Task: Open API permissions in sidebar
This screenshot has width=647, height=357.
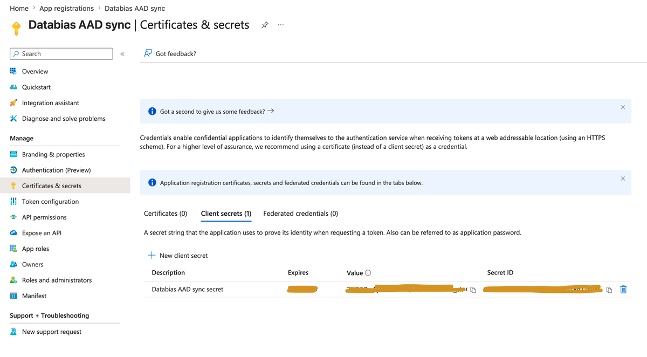Action: point(44,217)
